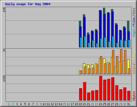The image size is (137, 107).
Task: Click the cyan pages bar for day 27
Action: 113,42
